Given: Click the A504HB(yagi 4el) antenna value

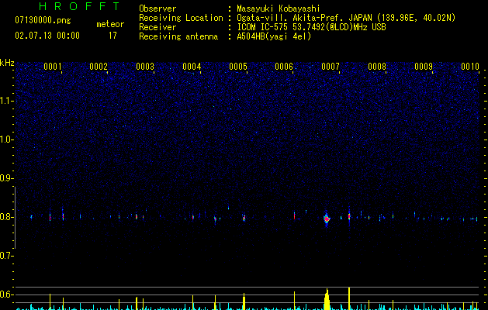Looking at the screenshot, I should (274, 36).
